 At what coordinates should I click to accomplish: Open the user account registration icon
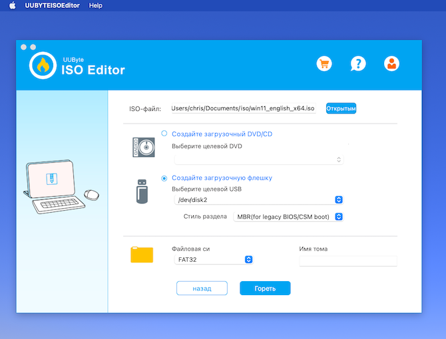(391, 64)
